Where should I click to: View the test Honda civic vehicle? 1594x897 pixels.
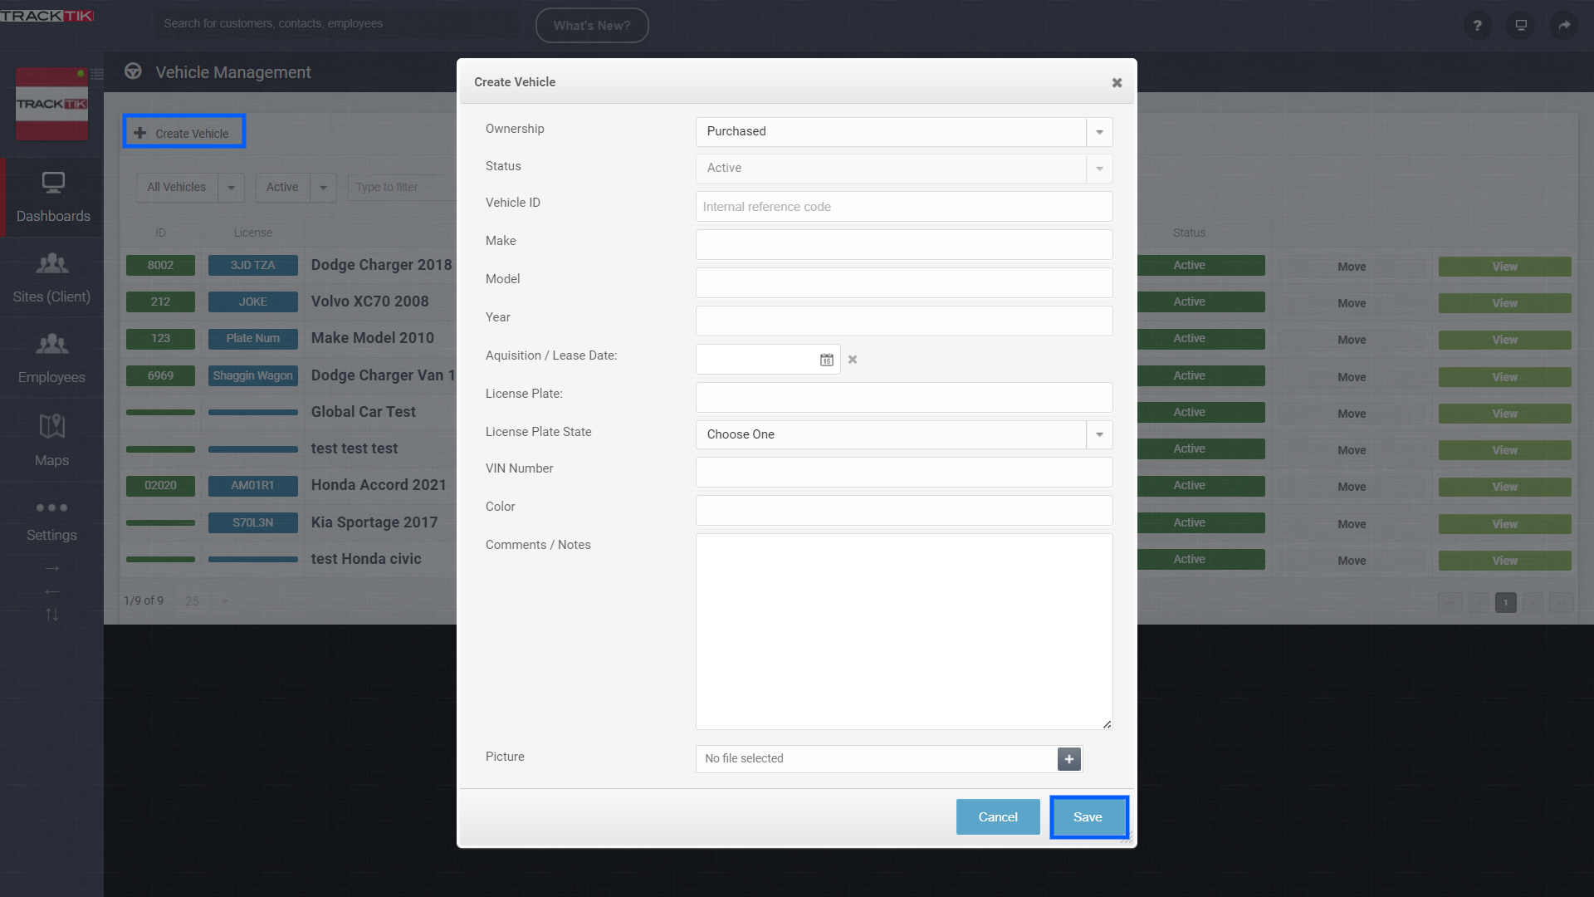pos(1504,561)
